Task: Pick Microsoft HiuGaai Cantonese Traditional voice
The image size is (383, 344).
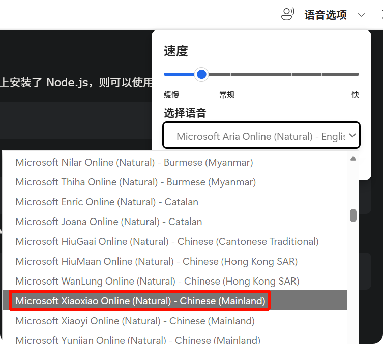Action: (x=175, y=241)
